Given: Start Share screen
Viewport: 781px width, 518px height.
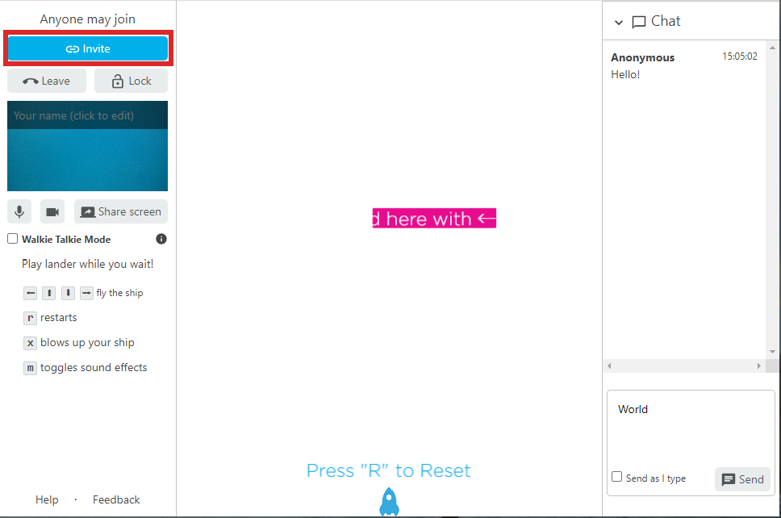Looking at the screenshot, I should 121,211.
